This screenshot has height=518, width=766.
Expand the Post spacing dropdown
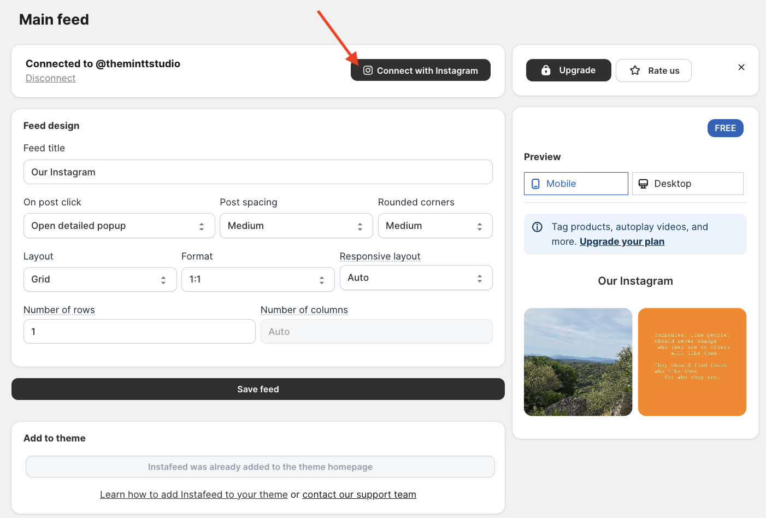point(296,226)
